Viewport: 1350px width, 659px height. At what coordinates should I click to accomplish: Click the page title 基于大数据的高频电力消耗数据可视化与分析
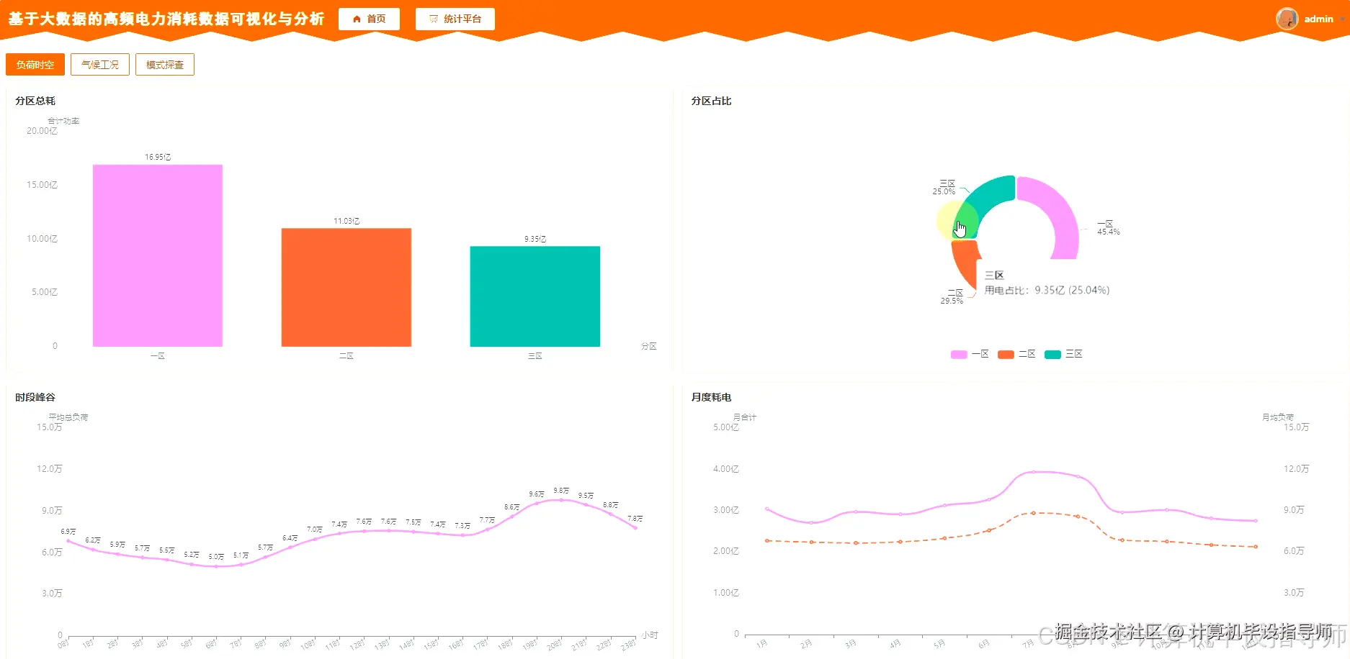(x=166, y=19)
